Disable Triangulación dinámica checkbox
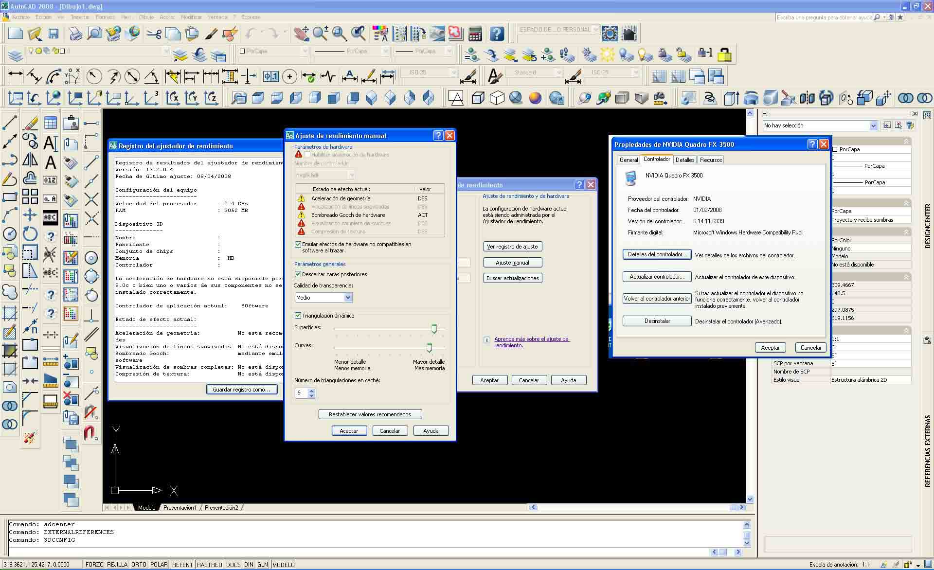 point(298,316)
